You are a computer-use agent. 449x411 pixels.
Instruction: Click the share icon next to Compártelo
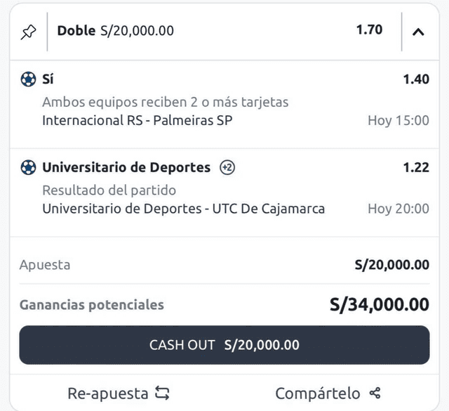[x=375, y=393]
